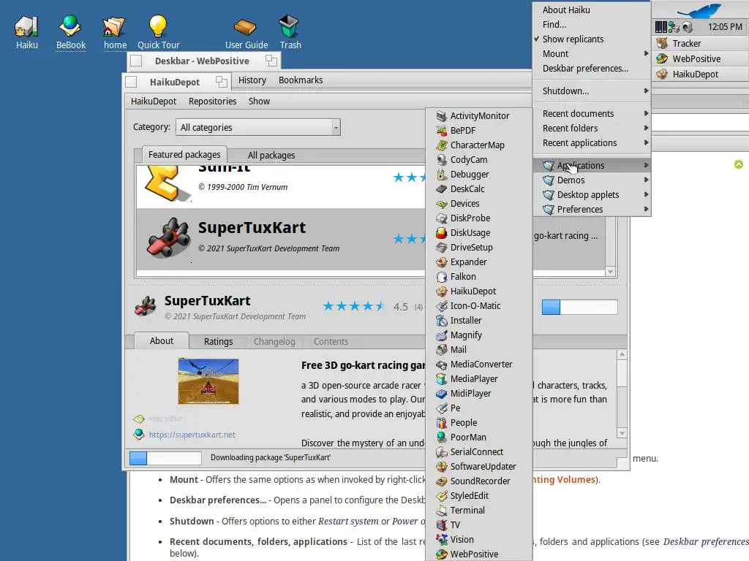The width and height of the screenshot is (749, 561).
Task: Start Installer from the Applications list
Action: coord(478,321)
